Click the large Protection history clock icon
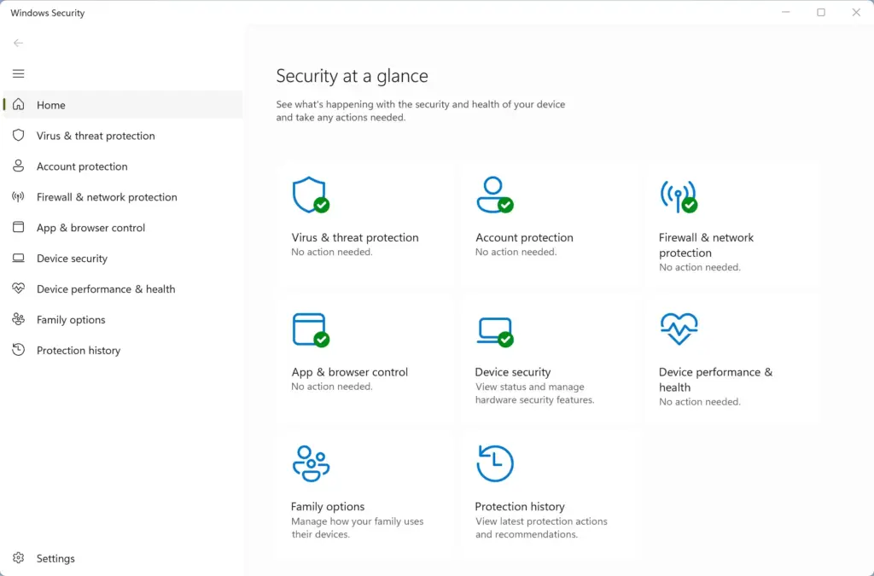This screenshot has width=874, height=576. [495, 463]
